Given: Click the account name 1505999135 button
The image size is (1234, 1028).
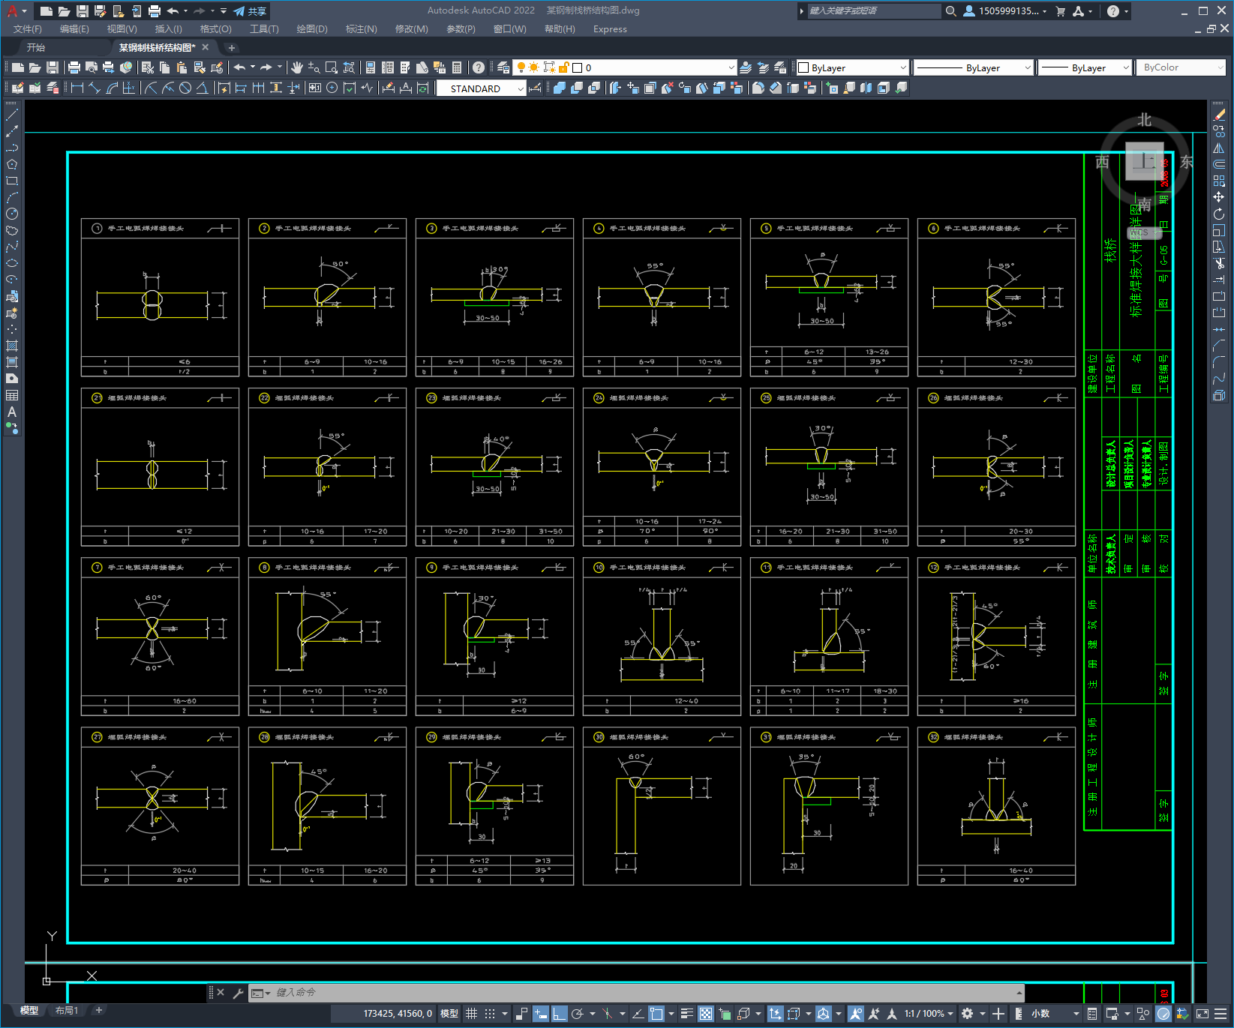Looking at the screenshot, I should pyautogui.click(x=1005, y=11).
